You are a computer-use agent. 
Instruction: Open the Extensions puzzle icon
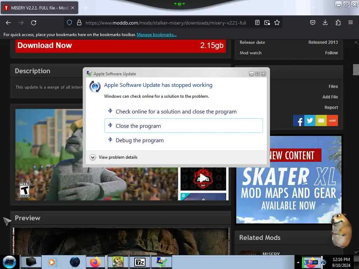(x=338, y=22)
